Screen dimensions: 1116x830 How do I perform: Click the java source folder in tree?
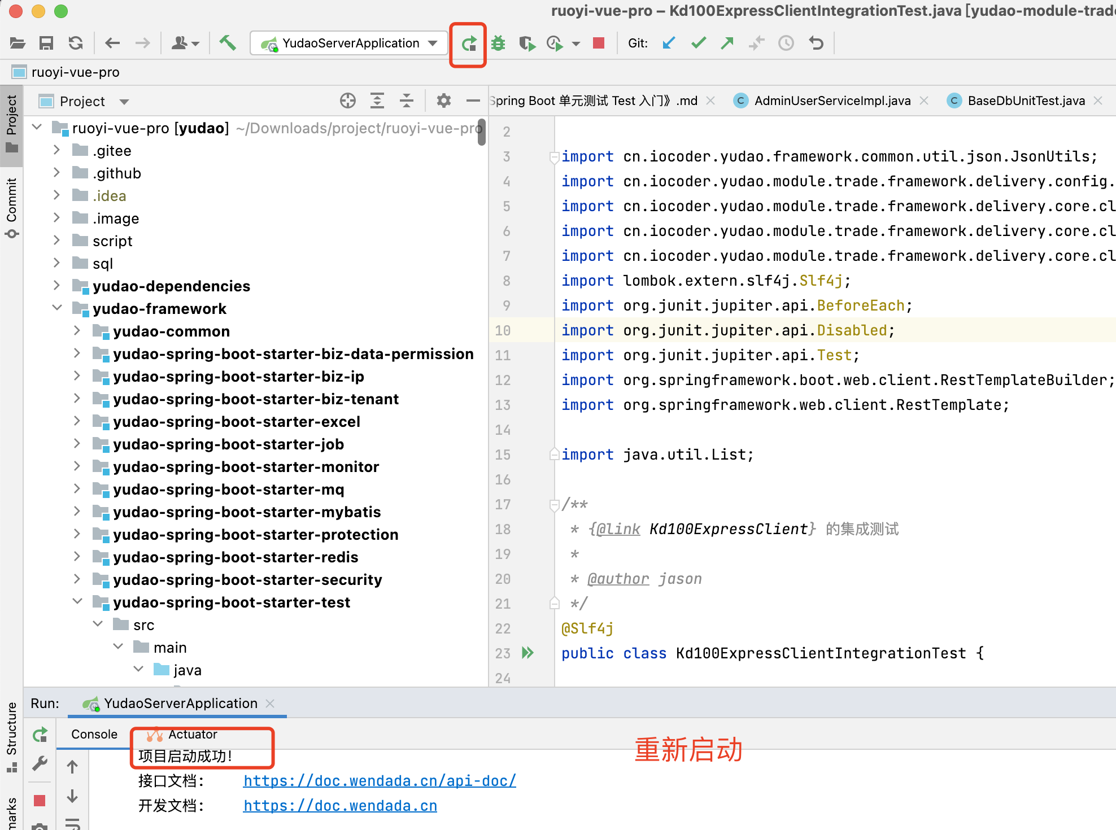coord(178,670)
